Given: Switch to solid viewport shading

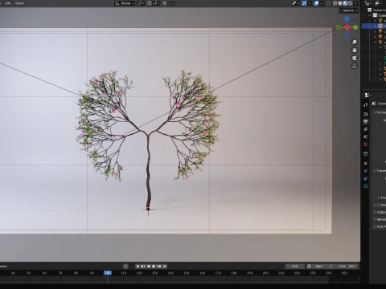Looking at the screenshot, I should (x=340, y=3).
